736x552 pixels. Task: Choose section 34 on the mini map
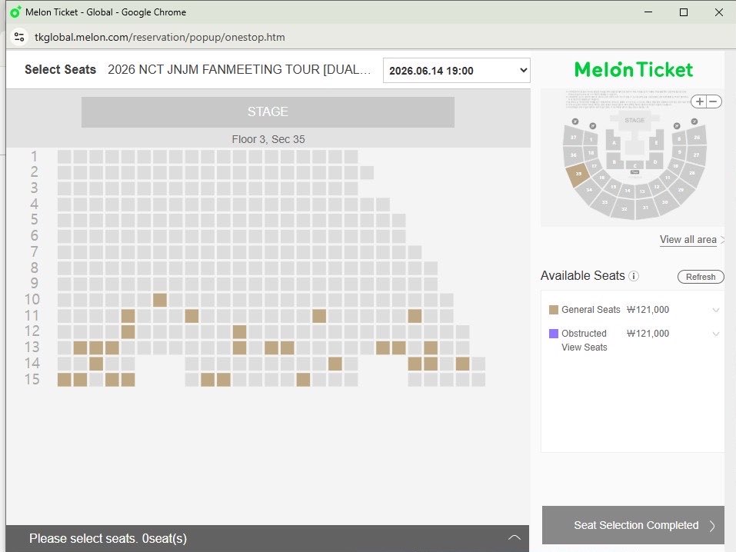pyautogui.click(x=589, y=190)
